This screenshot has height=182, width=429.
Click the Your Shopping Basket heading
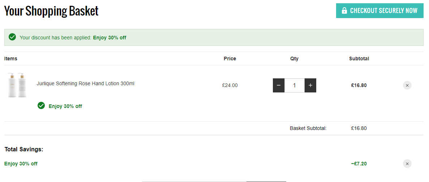tap(51, 11)
